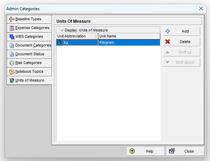Viewport: 210px width, 161px height.
Task: Click the measuring cup icon in kg row
Action: point(59,43)
